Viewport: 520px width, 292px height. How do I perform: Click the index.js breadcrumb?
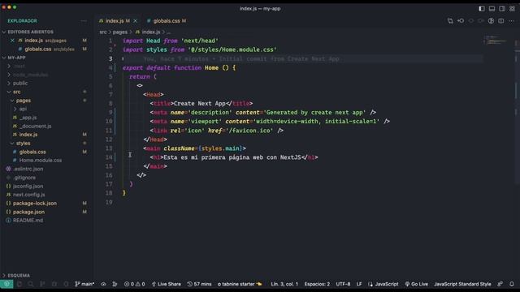151,32
